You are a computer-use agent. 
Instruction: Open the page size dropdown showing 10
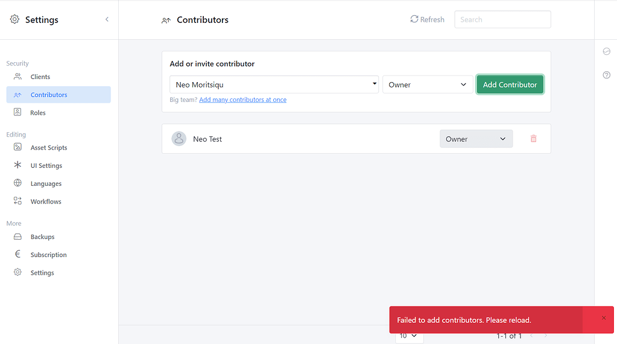409,336
